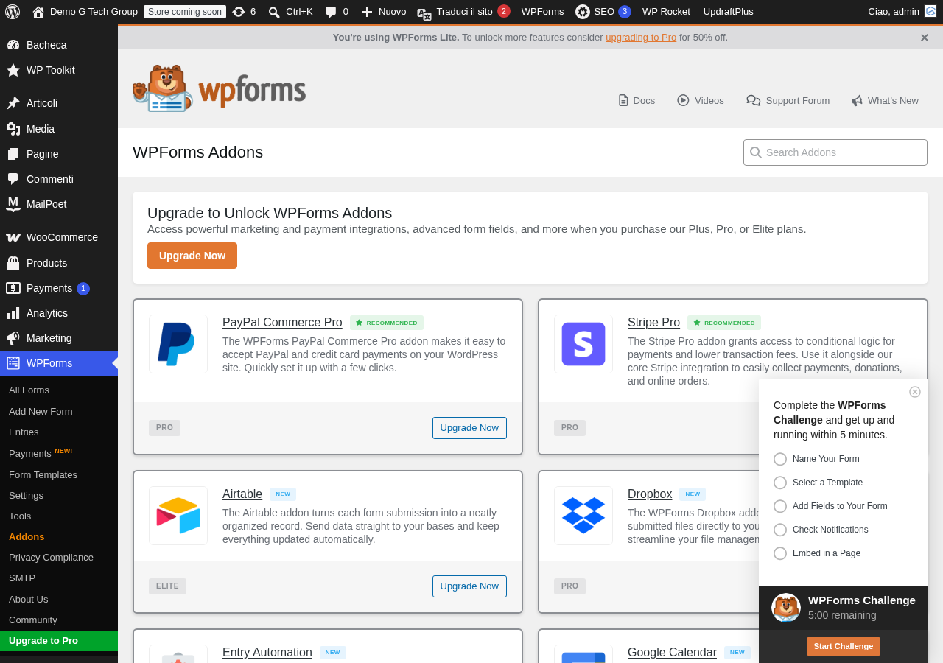Click the Stripe Pro logo thumbnail
The height and width of the screenshot is (663, 943).
click(583, 344)
